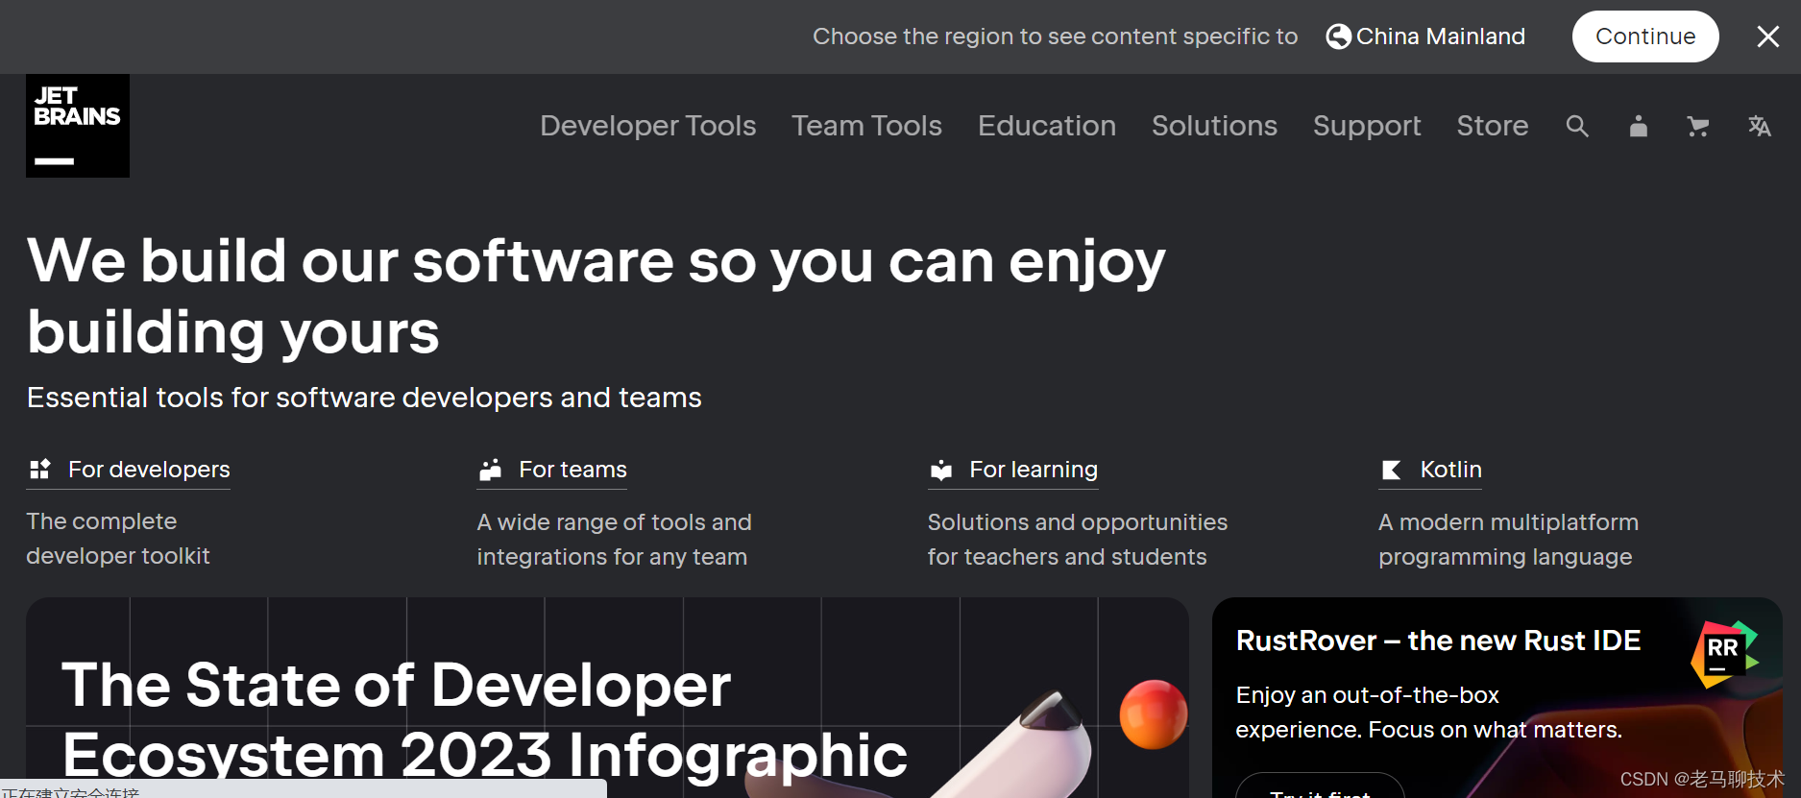This screenshot has height=798, width=1801.
Task: Click the globe icon beside China Mainland
Action: pos(1338,36)
